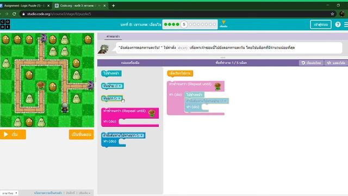Click the purple chomper plant at maze right edge
The height and width of the screenshot is (196, 348).
[91, 85]
